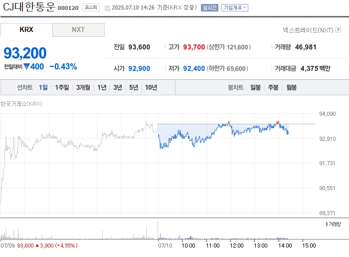The height and width of the screenshot is (257, 349).
Task: Click the CJ대한통운 company name
Action: click(29, 6)
